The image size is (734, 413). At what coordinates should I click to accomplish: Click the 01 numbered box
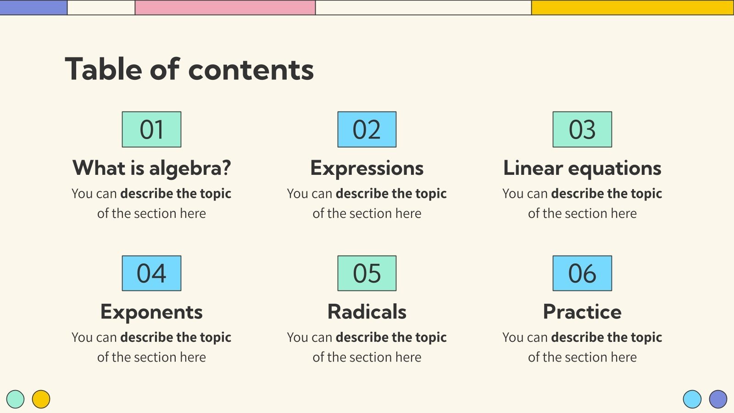pyautogui.click(x=151, y=129)
